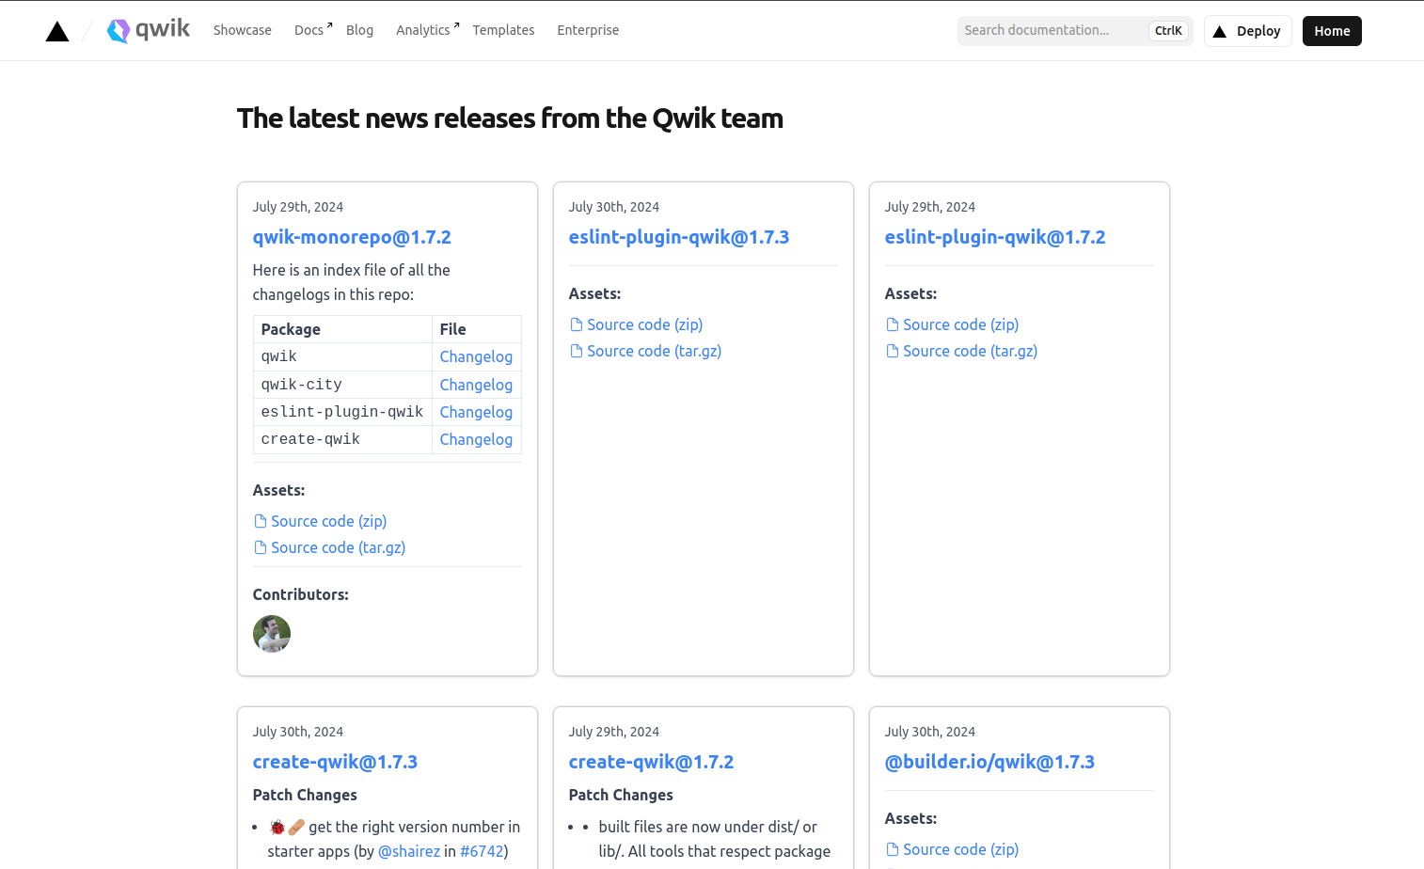This screenshot has height=869, width=1424.
Task: Open the qwik-monorepo@1.7.2 release
Action: click(352, 237)
